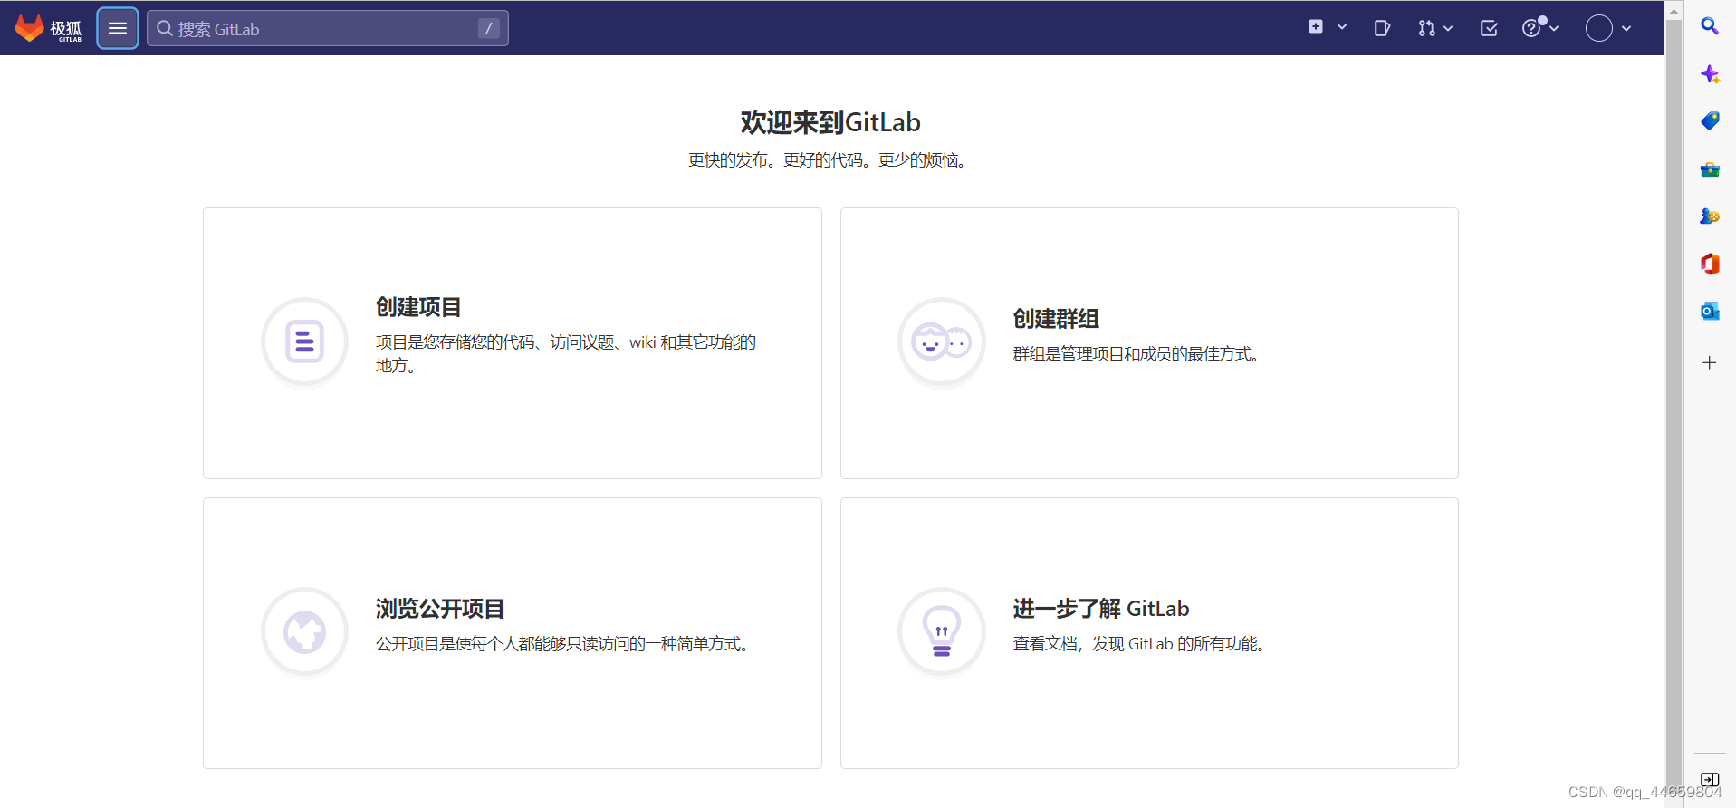
Task: Open the 进一步了解 GitLab card heading
Action: point(1101,609)
